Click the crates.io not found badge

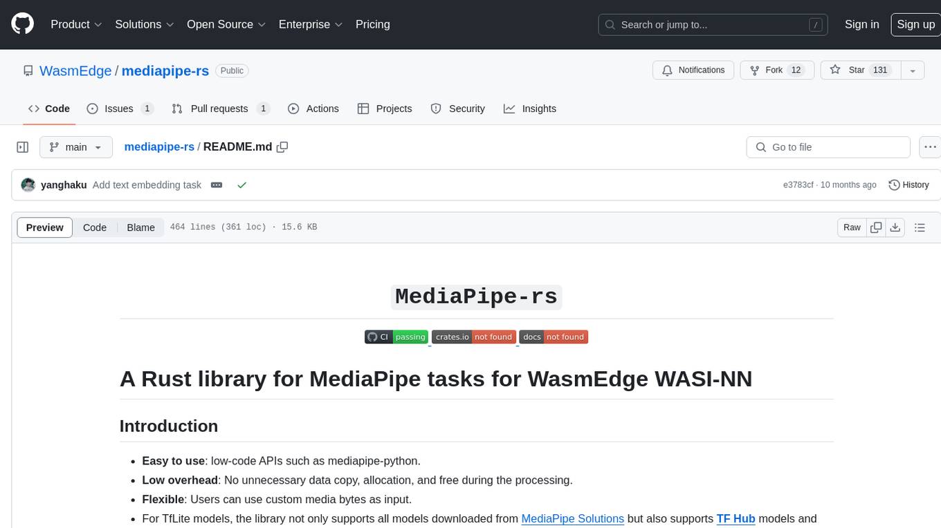click(x=474, y=337)
